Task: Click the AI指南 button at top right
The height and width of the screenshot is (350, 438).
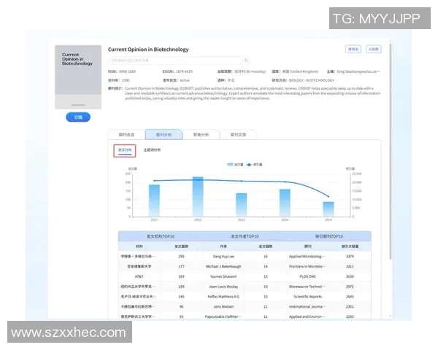Action: [372, 50]
